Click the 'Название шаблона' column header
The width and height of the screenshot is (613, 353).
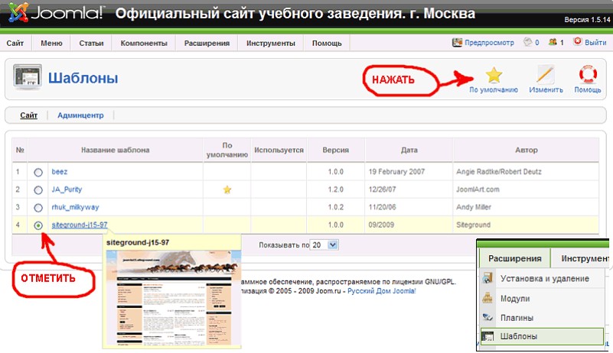116,150
